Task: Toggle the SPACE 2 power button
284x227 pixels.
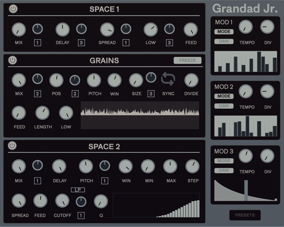Action: [x=12, y=146]
